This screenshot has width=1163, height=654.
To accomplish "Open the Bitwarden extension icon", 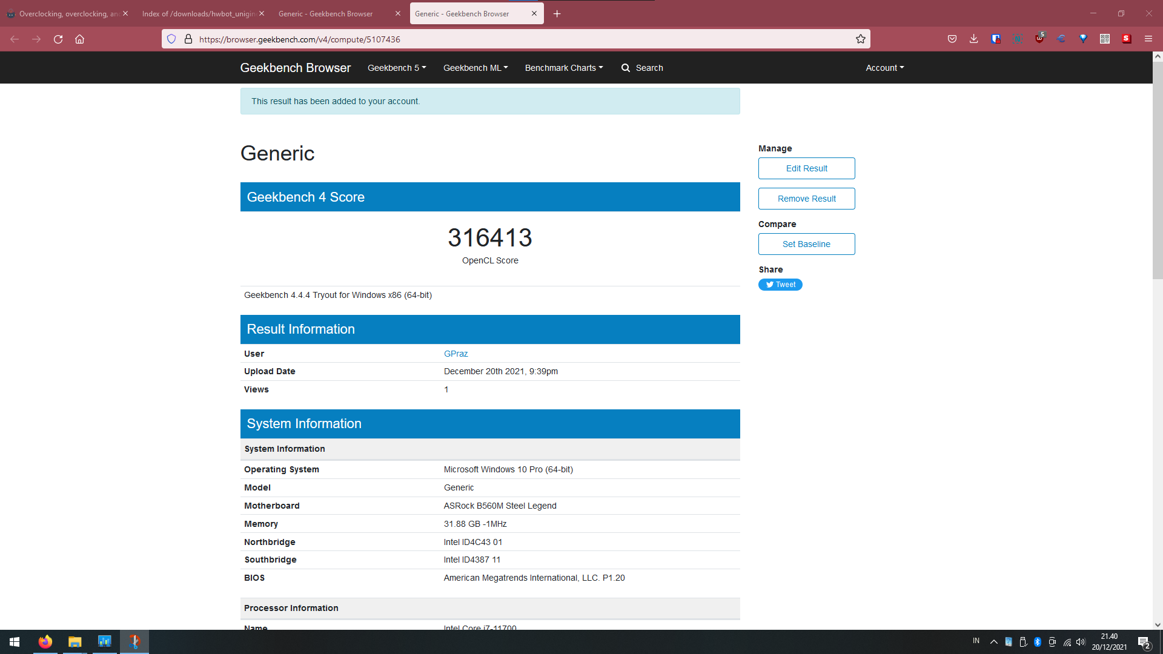I will [x=996, y=39].
